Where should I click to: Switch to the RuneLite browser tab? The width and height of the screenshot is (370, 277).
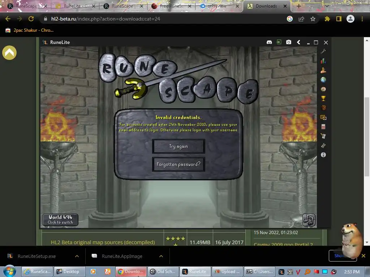coord(75,6)
